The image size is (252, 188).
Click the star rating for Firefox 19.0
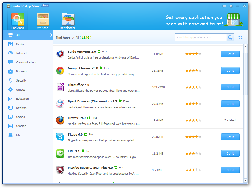pyautogui.click(x=193, y=120)
